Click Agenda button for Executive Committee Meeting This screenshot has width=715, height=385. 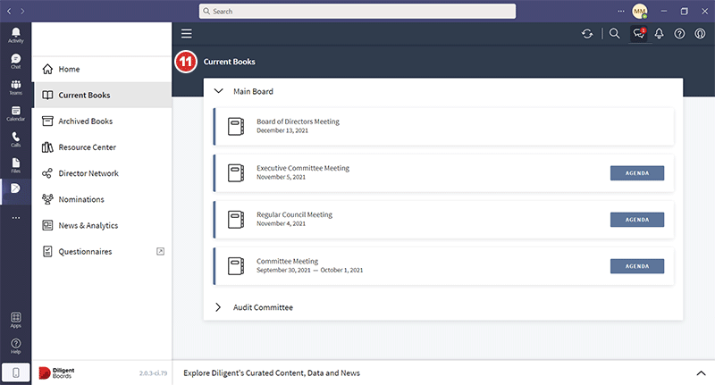[636, 172]
